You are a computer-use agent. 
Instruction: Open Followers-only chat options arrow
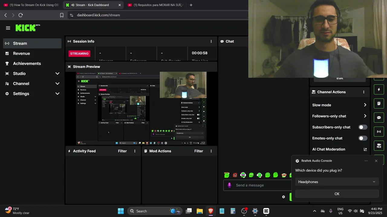365,116
